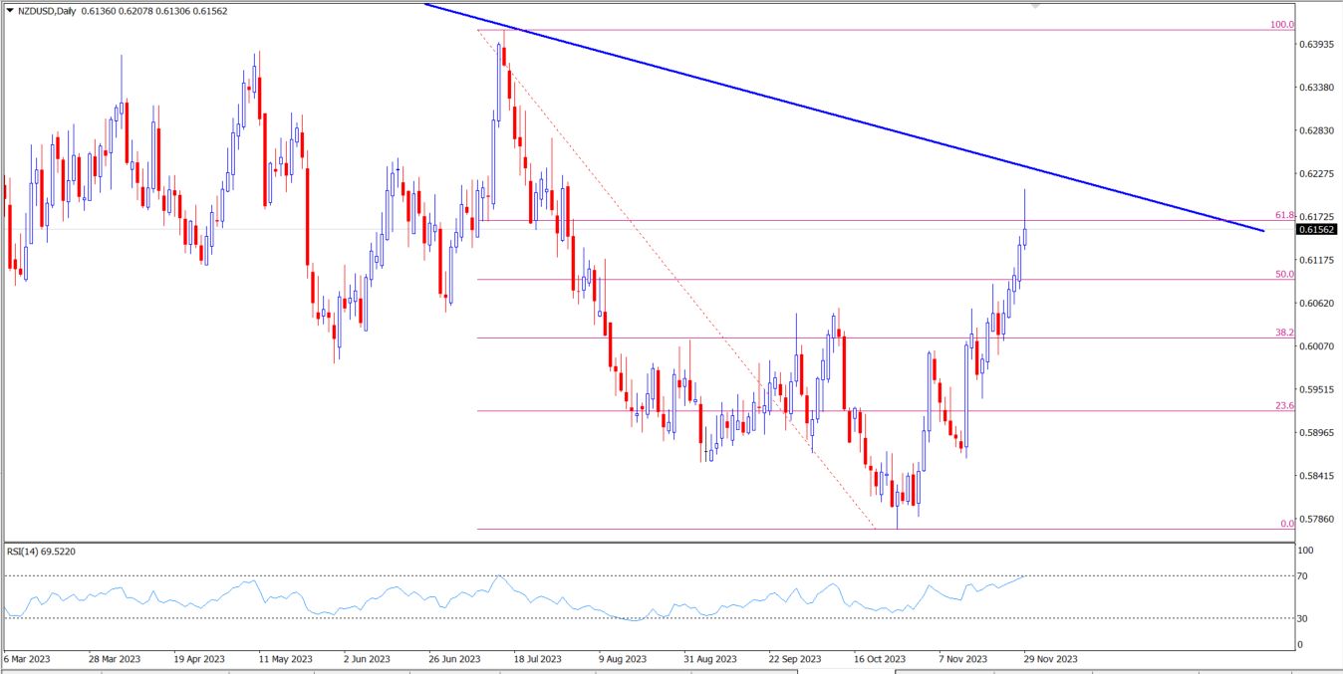This screenshot has width=1343, height=674.
Task: Click the 18 Jul 2023 date label
Action: (x=539, y=659)
